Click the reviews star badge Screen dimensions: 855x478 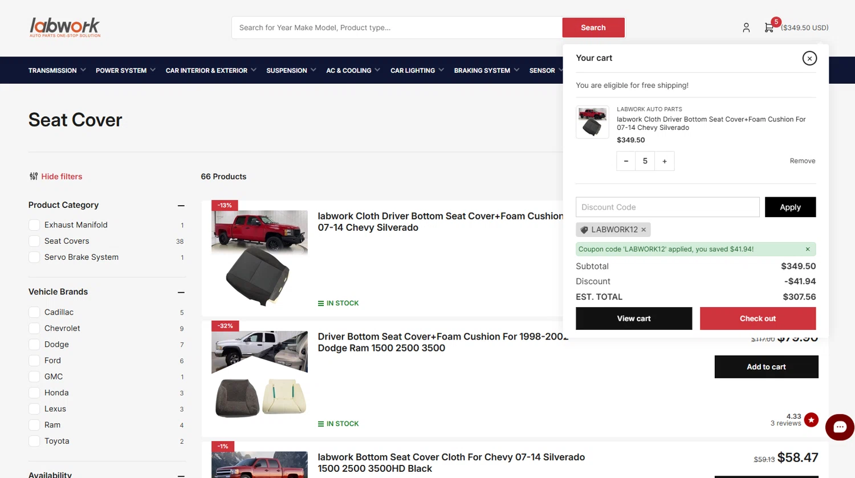(x=811, y=420)
